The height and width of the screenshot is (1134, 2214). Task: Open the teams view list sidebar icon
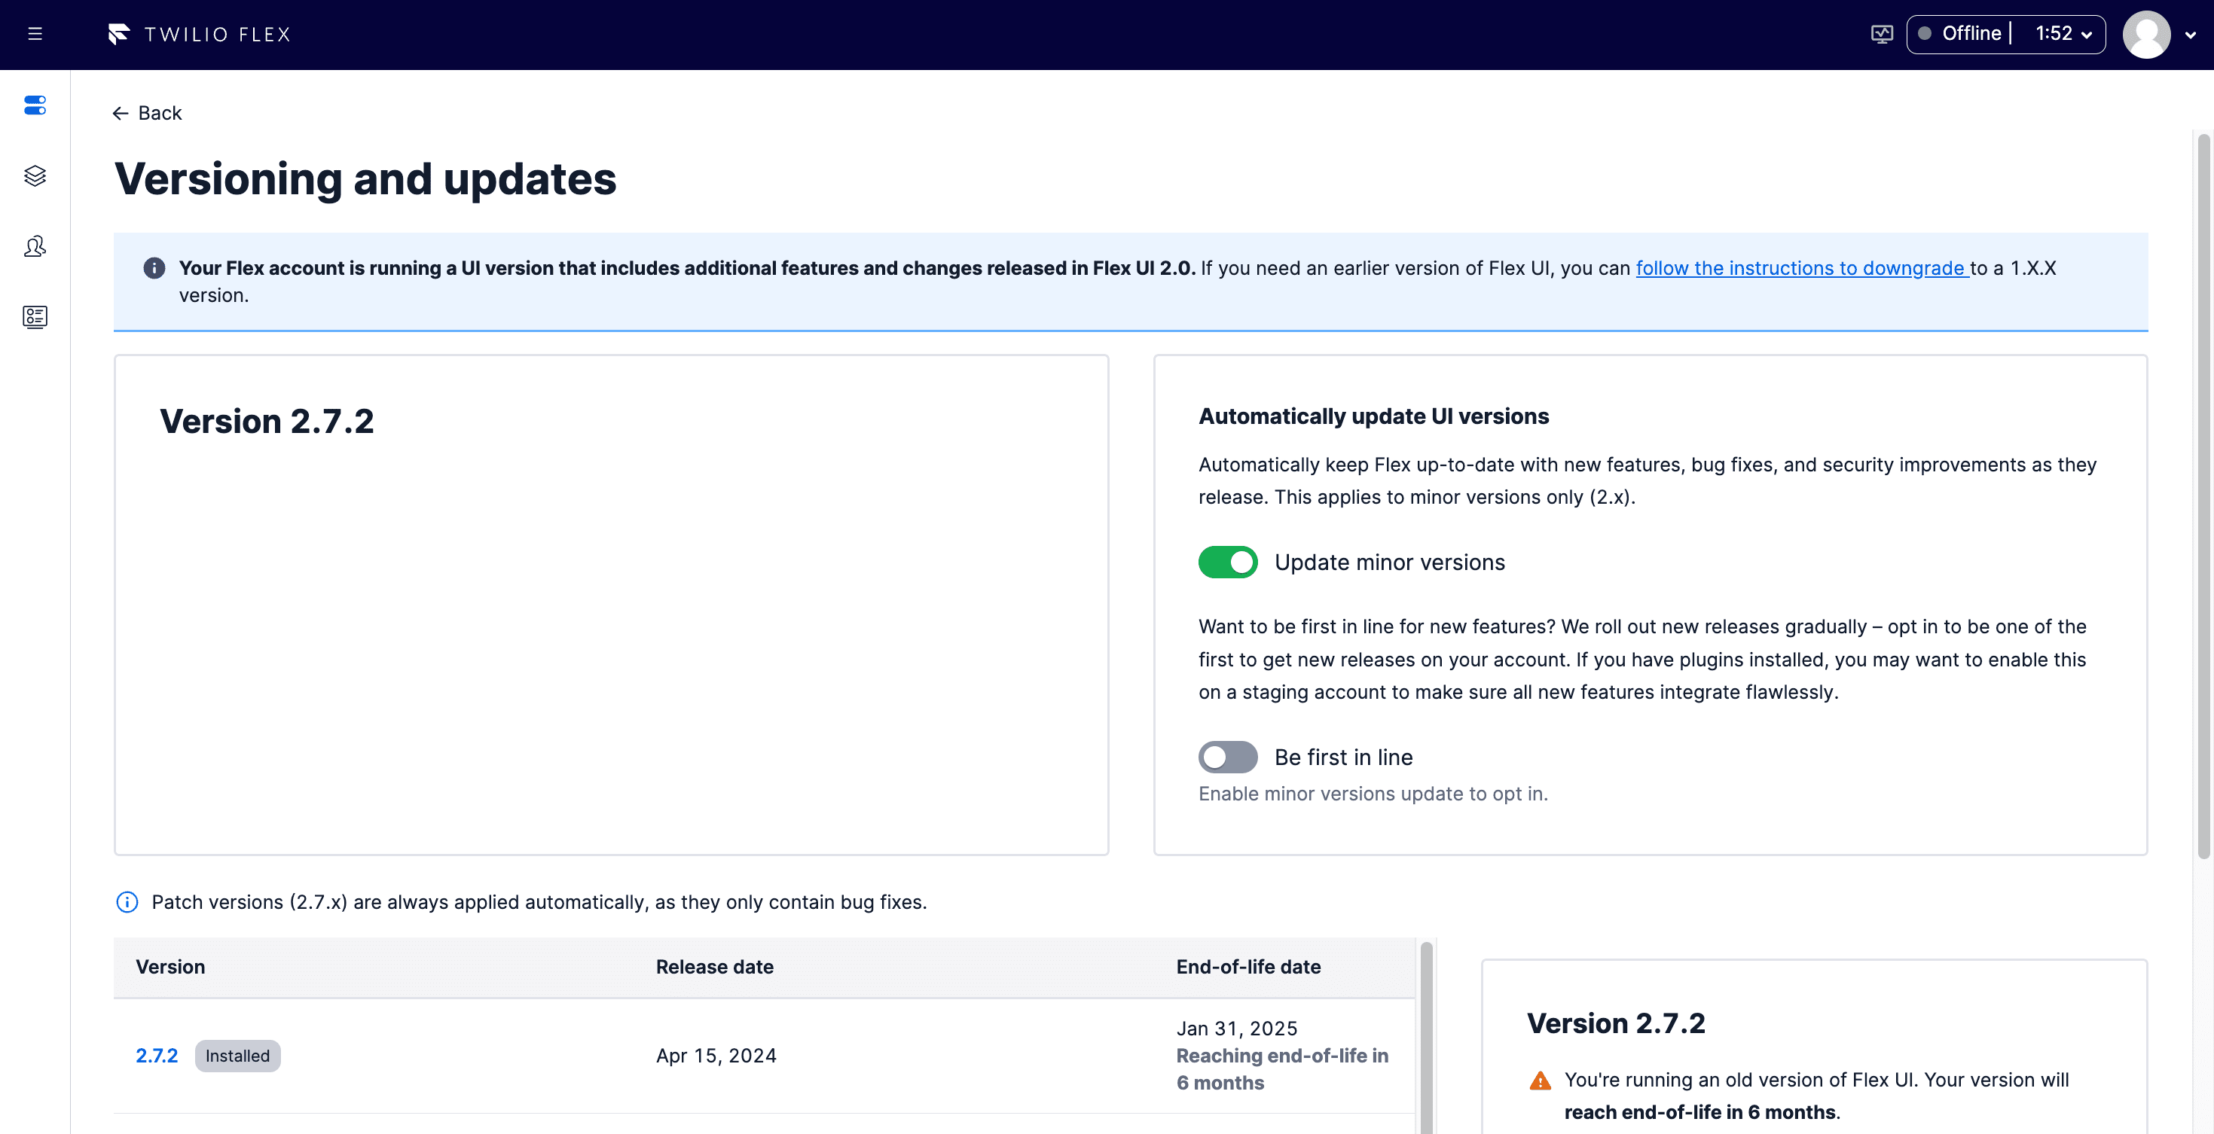click(35, 317)
